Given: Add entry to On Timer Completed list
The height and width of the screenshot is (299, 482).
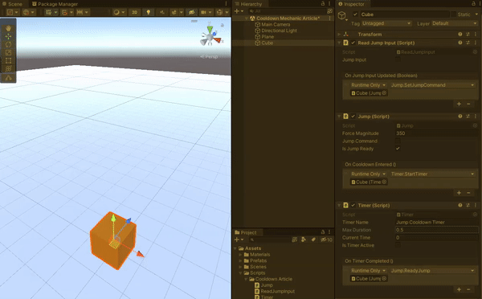Looking at the screenshot, I should [459, 289].
